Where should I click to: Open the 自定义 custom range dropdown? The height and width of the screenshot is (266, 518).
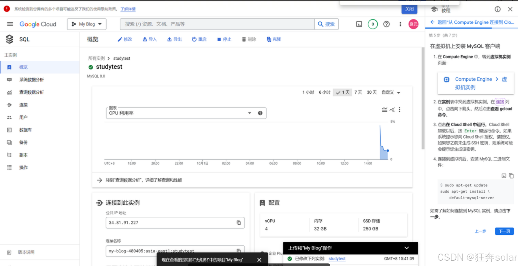[391, 92]
